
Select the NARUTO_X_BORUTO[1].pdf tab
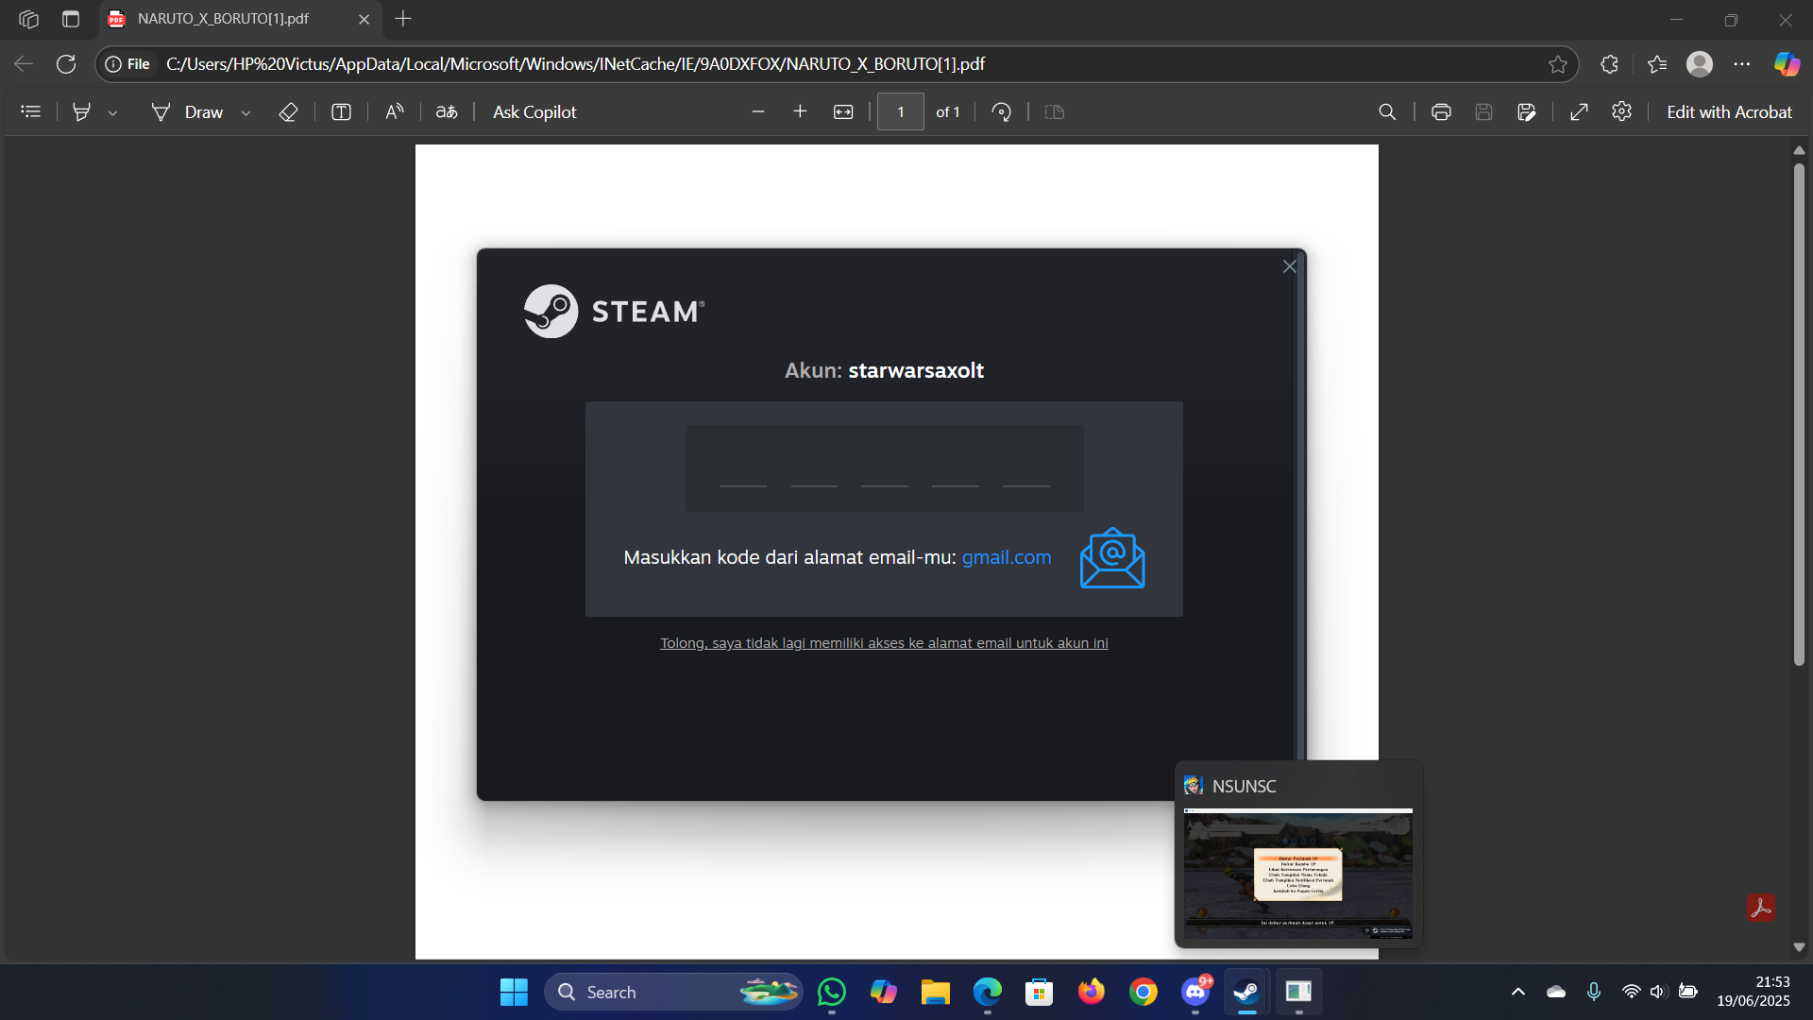pyautogui.click(x=224, y=19)
